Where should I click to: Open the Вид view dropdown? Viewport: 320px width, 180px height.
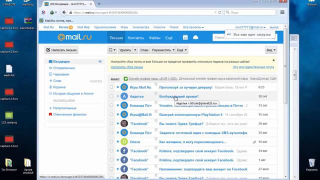[271, 50]
